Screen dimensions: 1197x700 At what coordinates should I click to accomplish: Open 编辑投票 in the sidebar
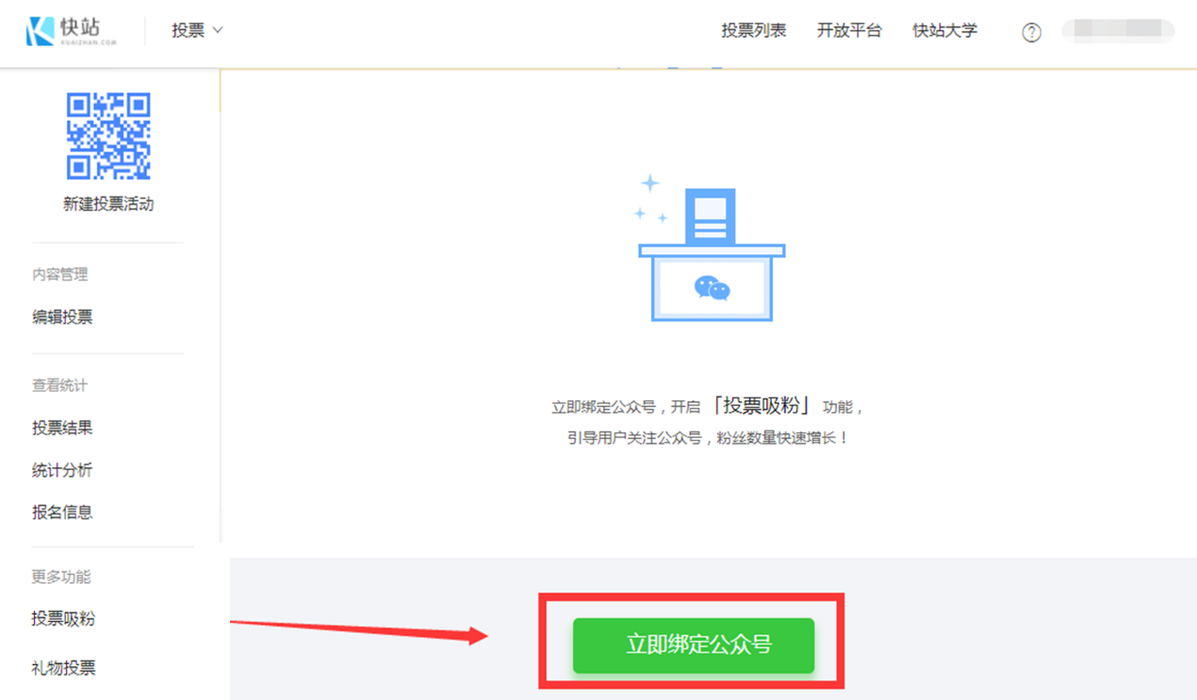(62, 317)
